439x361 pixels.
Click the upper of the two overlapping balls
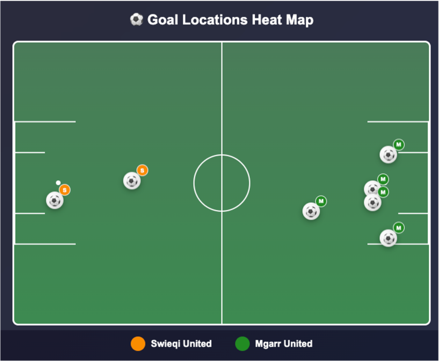coord(371,186)
